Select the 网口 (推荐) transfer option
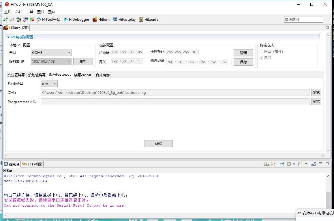334x221 pixels. (261, 52)
